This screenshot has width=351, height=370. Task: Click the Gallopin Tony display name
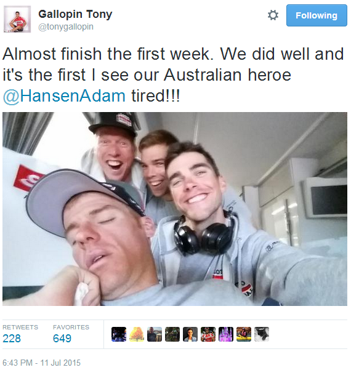pyautogui.click(x=75, y=14)
